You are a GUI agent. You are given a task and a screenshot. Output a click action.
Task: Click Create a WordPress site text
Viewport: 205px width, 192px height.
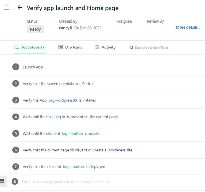pyautogui.click(x=112, y=150)
